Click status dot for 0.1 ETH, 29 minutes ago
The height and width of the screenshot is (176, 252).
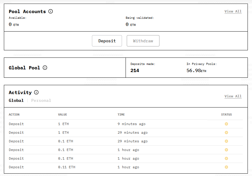[226, 141]
